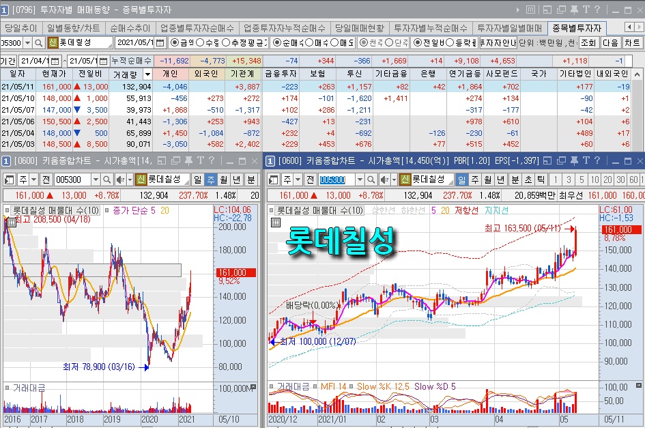Select 월 period in left chart
This screenshot has width=645, height=428.
(x=224, y=180)
